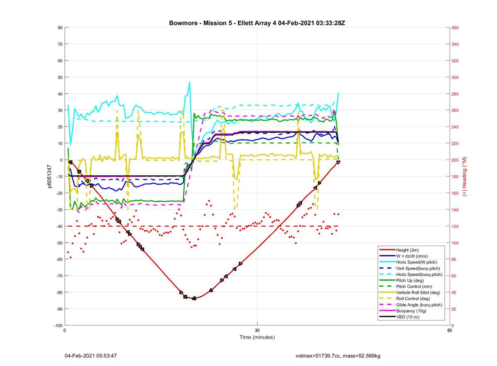The width and height of the screenshot is (497, 366).
Task: Select the '50' tick on the p6051347 axis
Action: click(60, 77)
